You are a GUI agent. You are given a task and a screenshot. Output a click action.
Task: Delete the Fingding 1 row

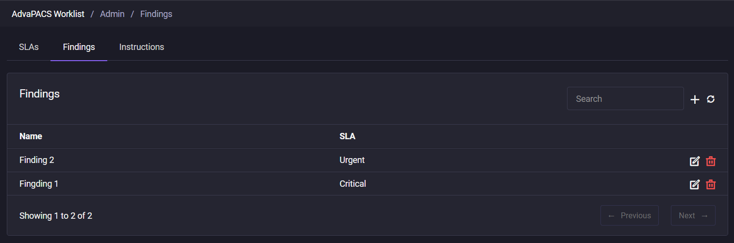tap(711, 184)
